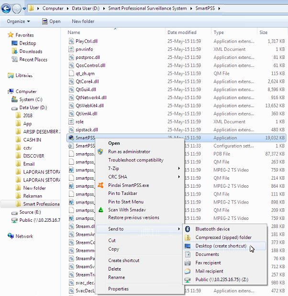Open cctv folder in sidebar
Image resolution: width=288 pixels, height=296 pixels.
[x=28, y=148]
